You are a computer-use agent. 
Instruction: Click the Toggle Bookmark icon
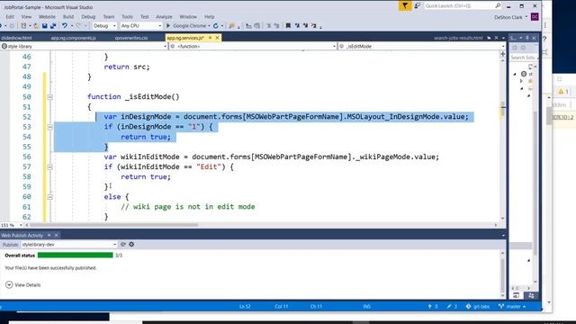pos(288,26)
